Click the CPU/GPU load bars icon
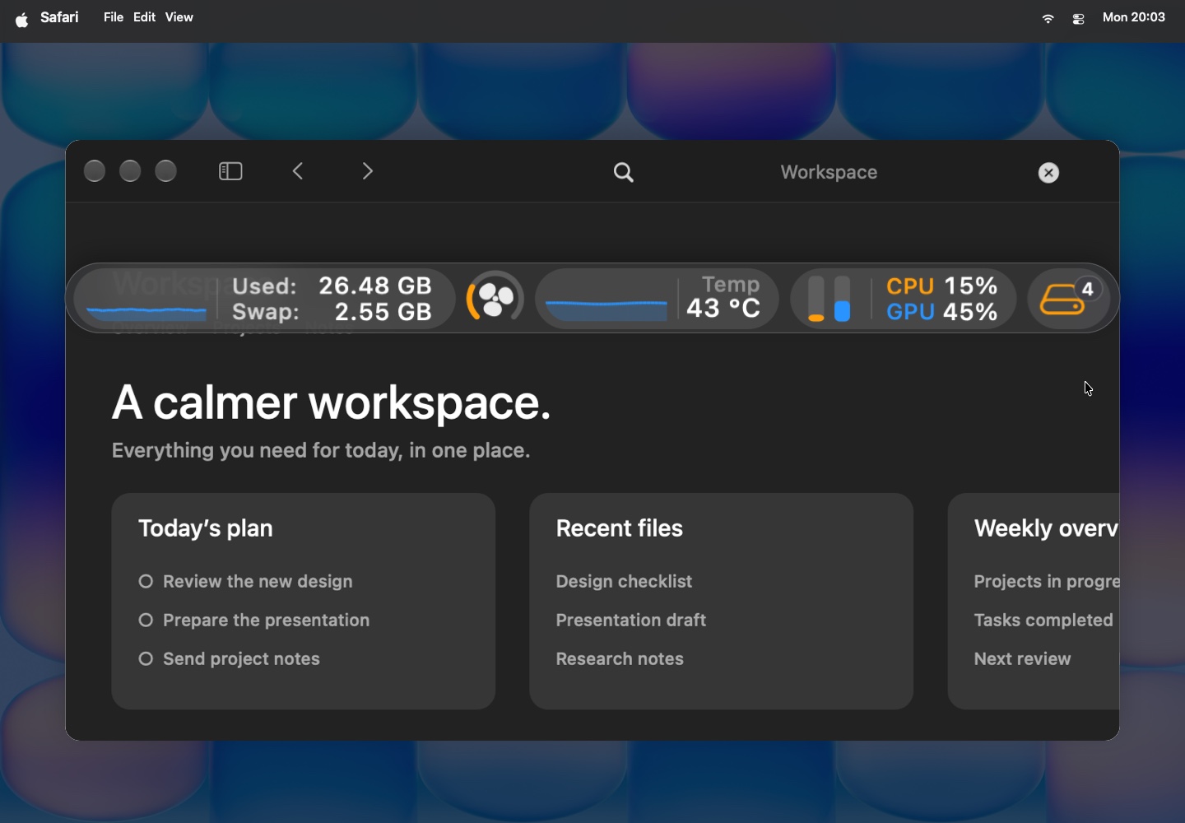 829,298
